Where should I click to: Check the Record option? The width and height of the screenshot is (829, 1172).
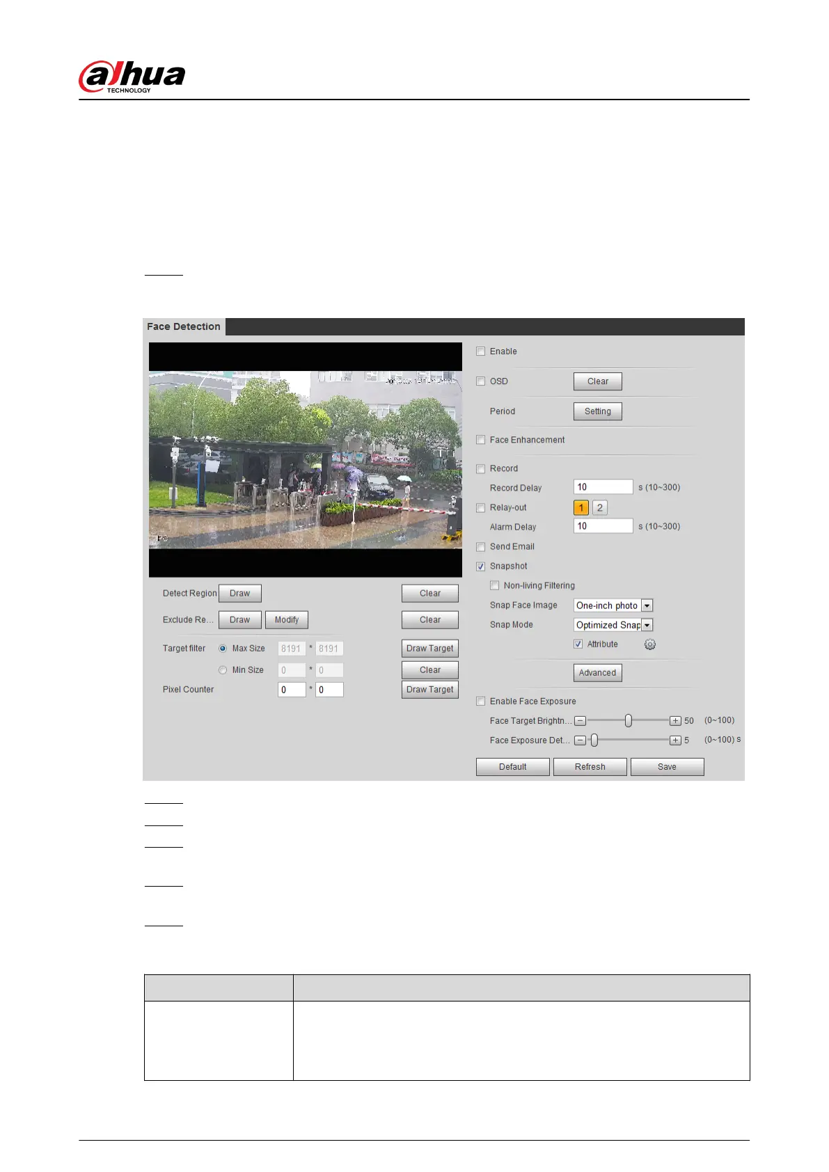click(480, 469)
